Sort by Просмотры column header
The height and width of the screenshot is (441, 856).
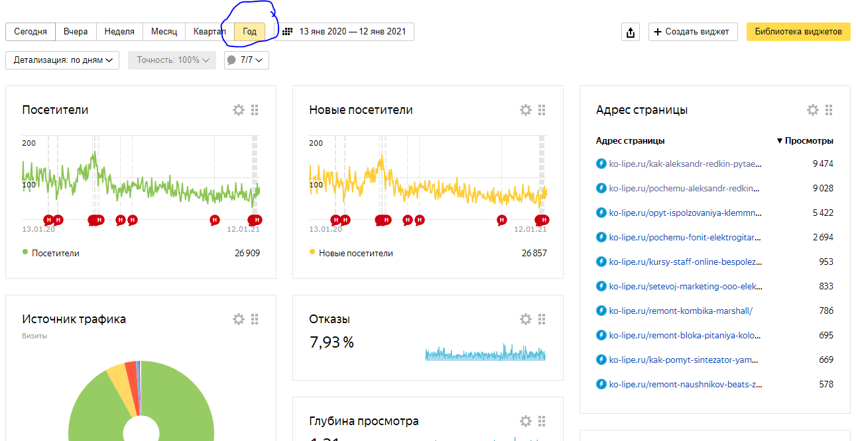pos(805,141)
